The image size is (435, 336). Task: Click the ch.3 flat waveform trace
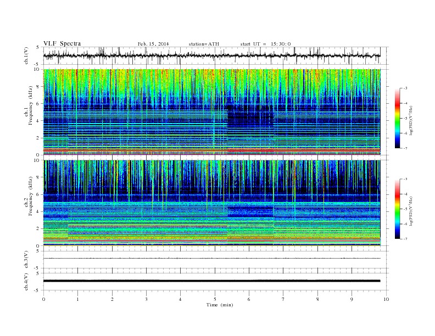point(211,259)
